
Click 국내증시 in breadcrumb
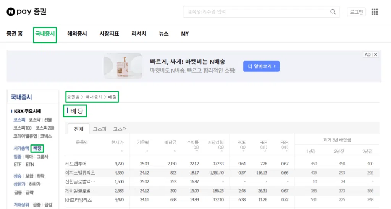94,97
